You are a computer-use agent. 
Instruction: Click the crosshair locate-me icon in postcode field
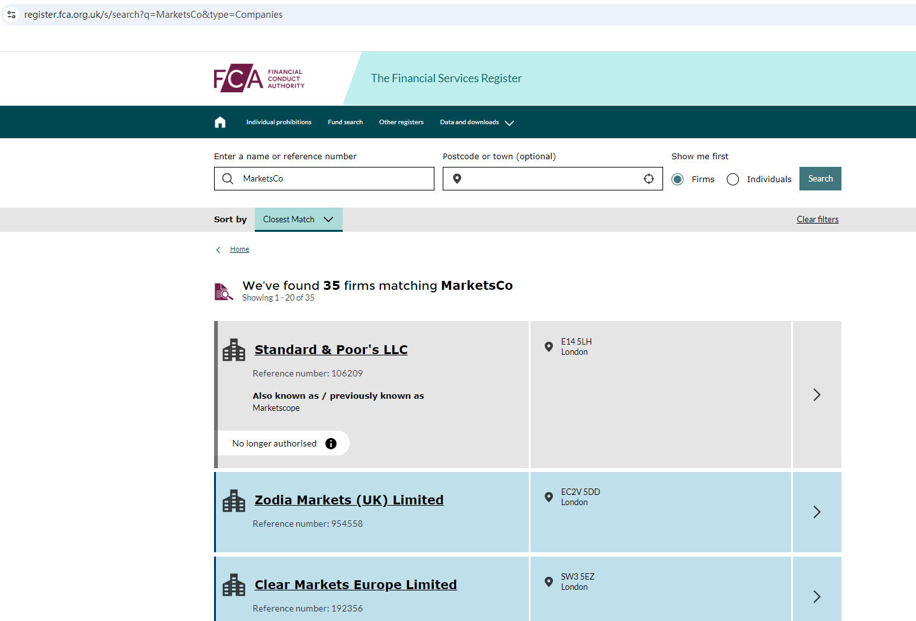coord(648,179)
